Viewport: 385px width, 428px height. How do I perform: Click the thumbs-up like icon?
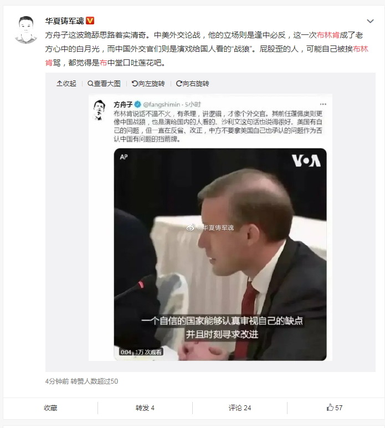pos(330,407)
